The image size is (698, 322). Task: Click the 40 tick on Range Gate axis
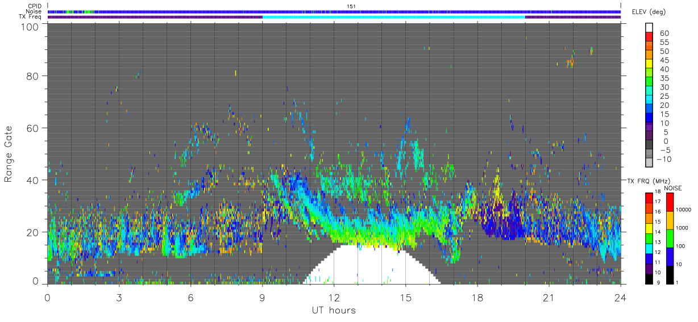pyautogui.click(x=32, y=180)
